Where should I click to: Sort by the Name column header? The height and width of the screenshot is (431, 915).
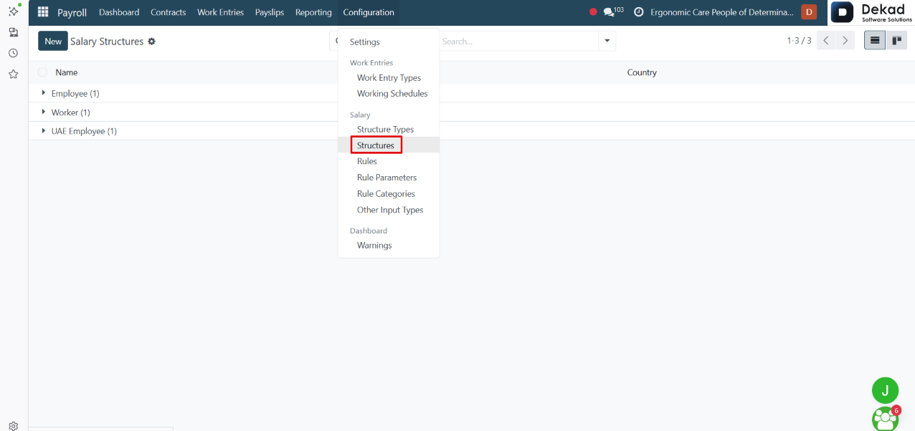tap(67, 72)
